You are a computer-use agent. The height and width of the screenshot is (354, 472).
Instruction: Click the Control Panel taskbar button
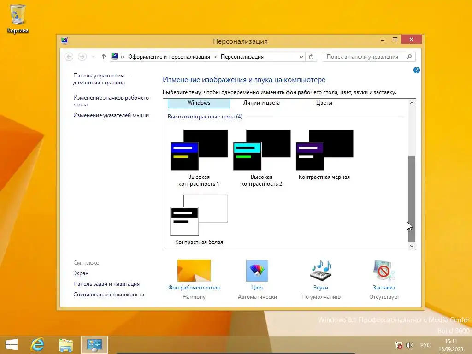pyautogui.click(x=94, y=345)
